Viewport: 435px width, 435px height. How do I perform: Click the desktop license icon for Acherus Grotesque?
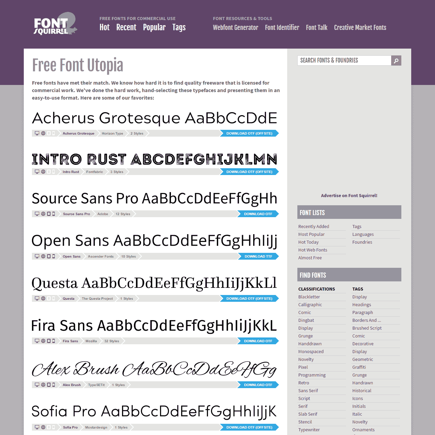(37, 133)
